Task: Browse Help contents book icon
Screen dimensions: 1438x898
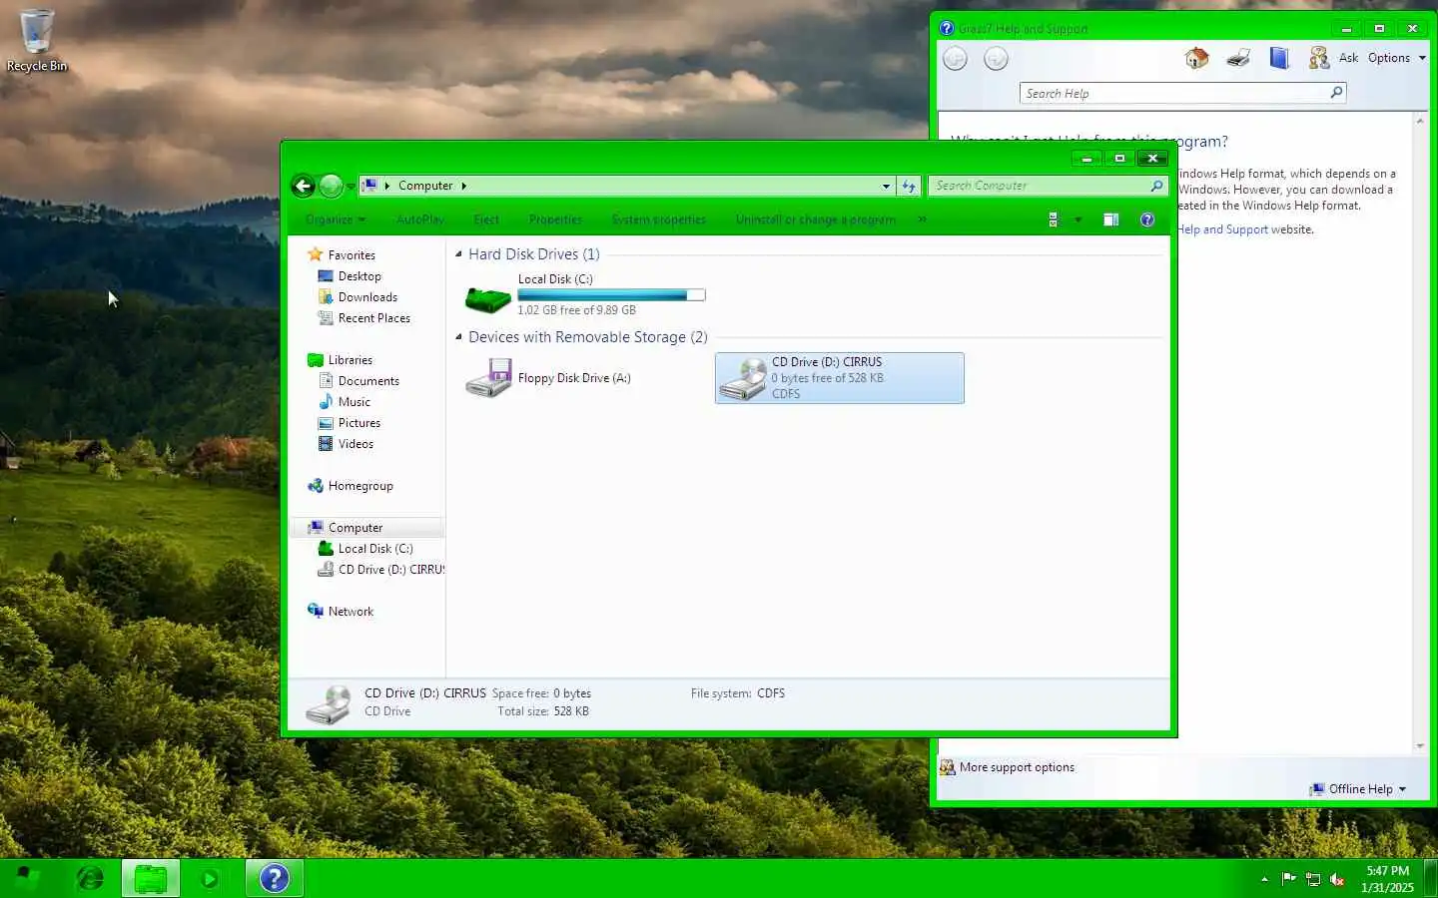Action: [x=1279, y=58]
